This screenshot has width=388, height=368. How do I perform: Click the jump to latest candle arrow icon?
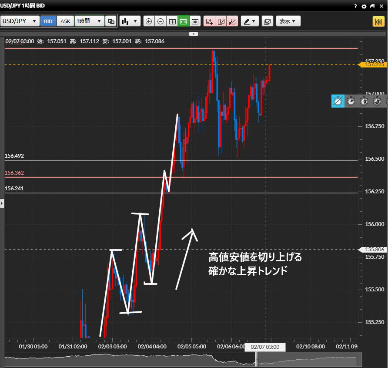[195, 21]
